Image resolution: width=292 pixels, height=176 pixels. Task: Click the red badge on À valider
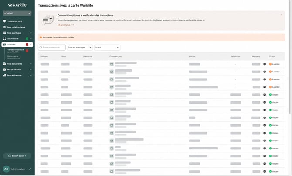27,45
